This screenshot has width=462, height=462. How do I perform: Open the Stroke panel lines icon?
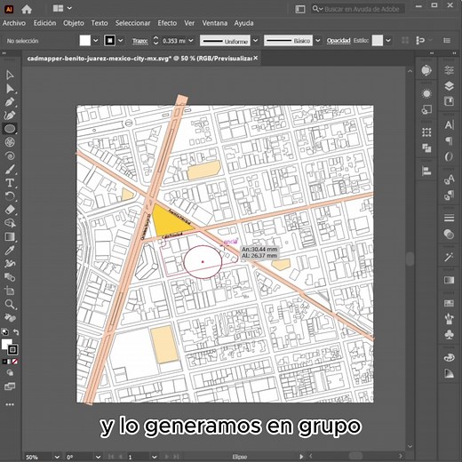pos(449,218)
